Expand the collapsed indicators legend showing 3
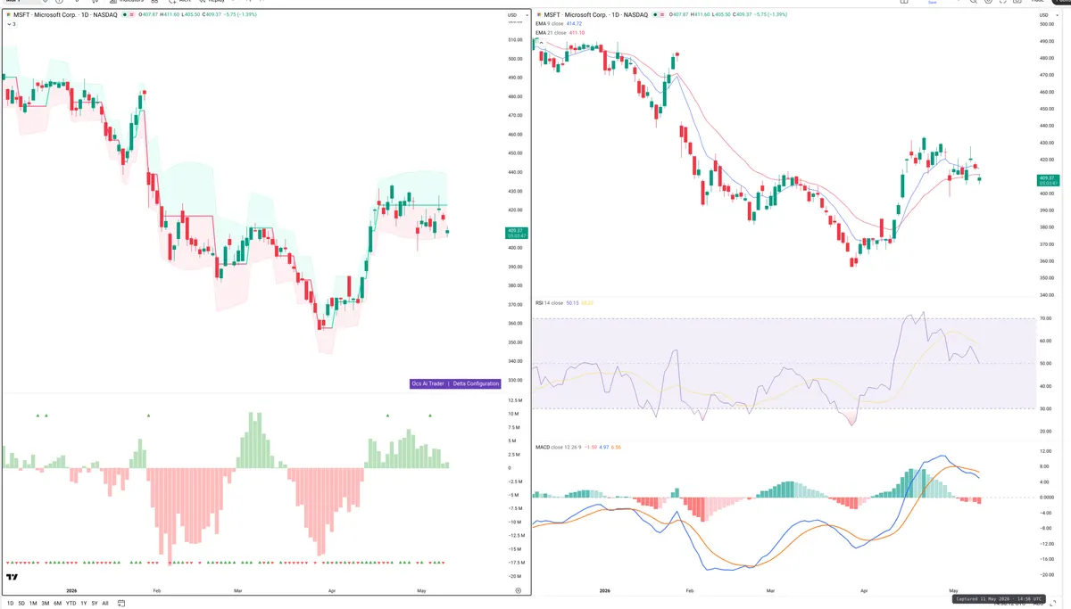Viewport: 1071px width, 609px height. [x=11, y=24]
